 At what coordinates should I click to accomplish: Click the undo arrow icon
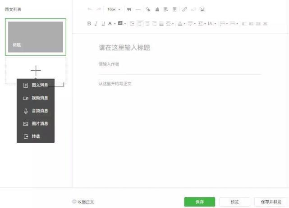pos(90,9)
